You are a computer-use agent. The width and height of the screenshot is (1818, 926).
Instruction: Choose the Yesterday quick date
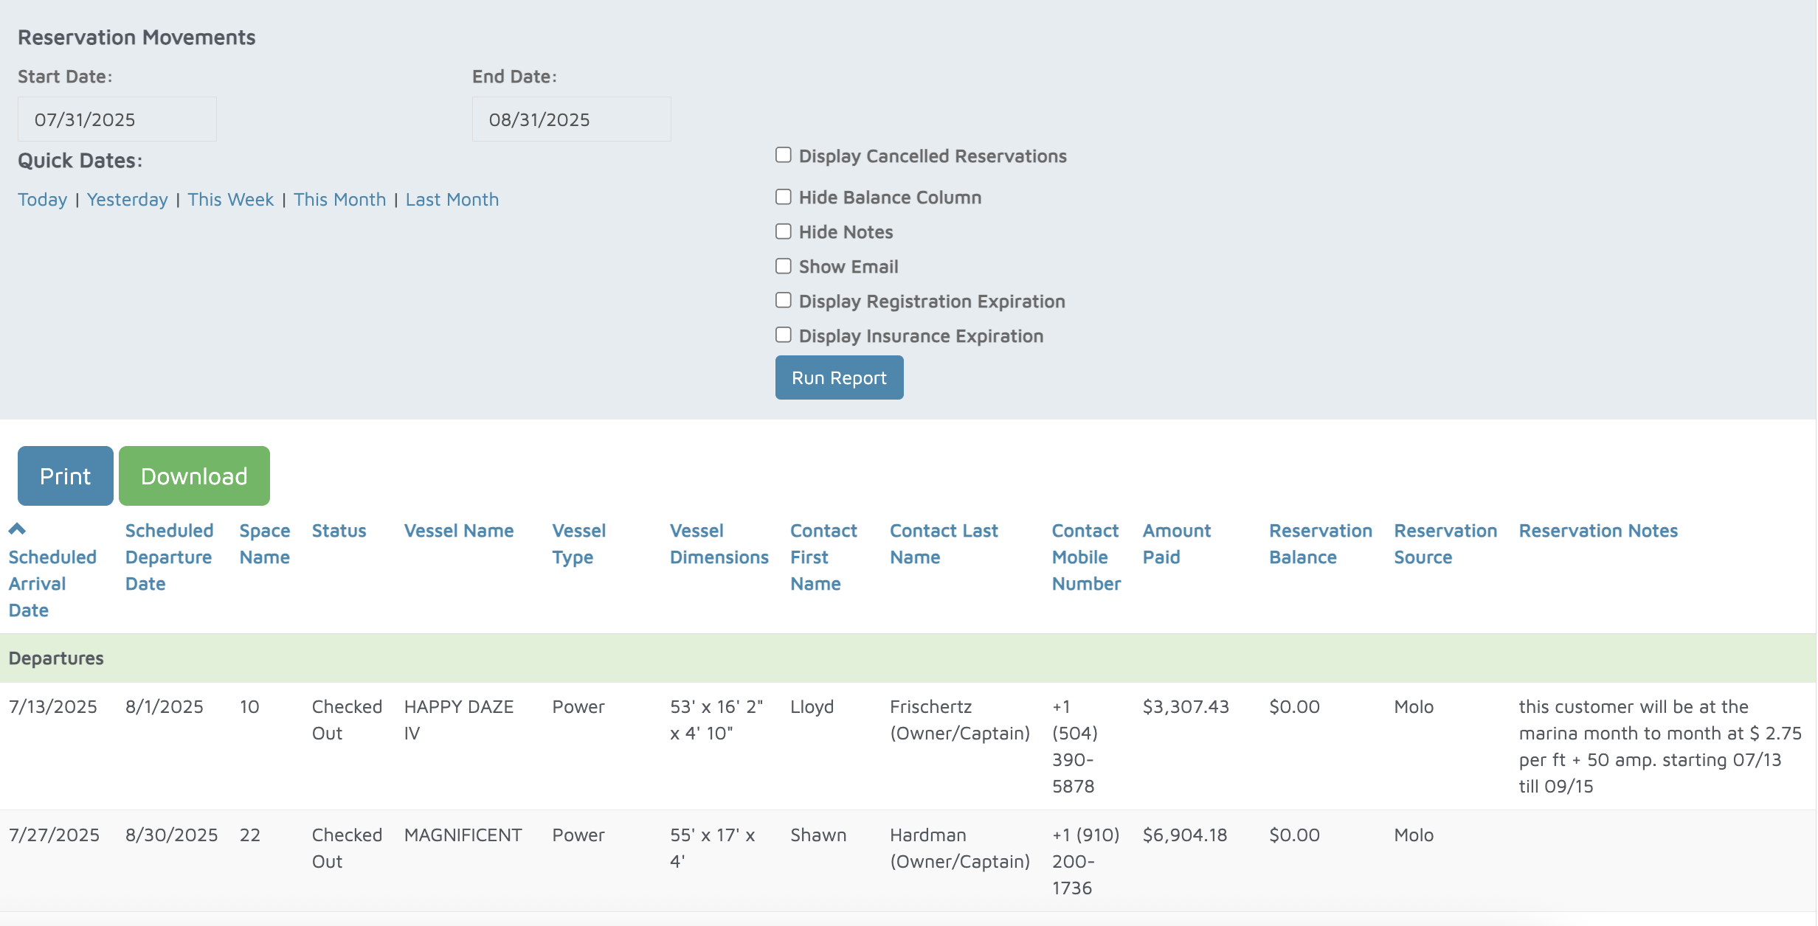point(127,200)
